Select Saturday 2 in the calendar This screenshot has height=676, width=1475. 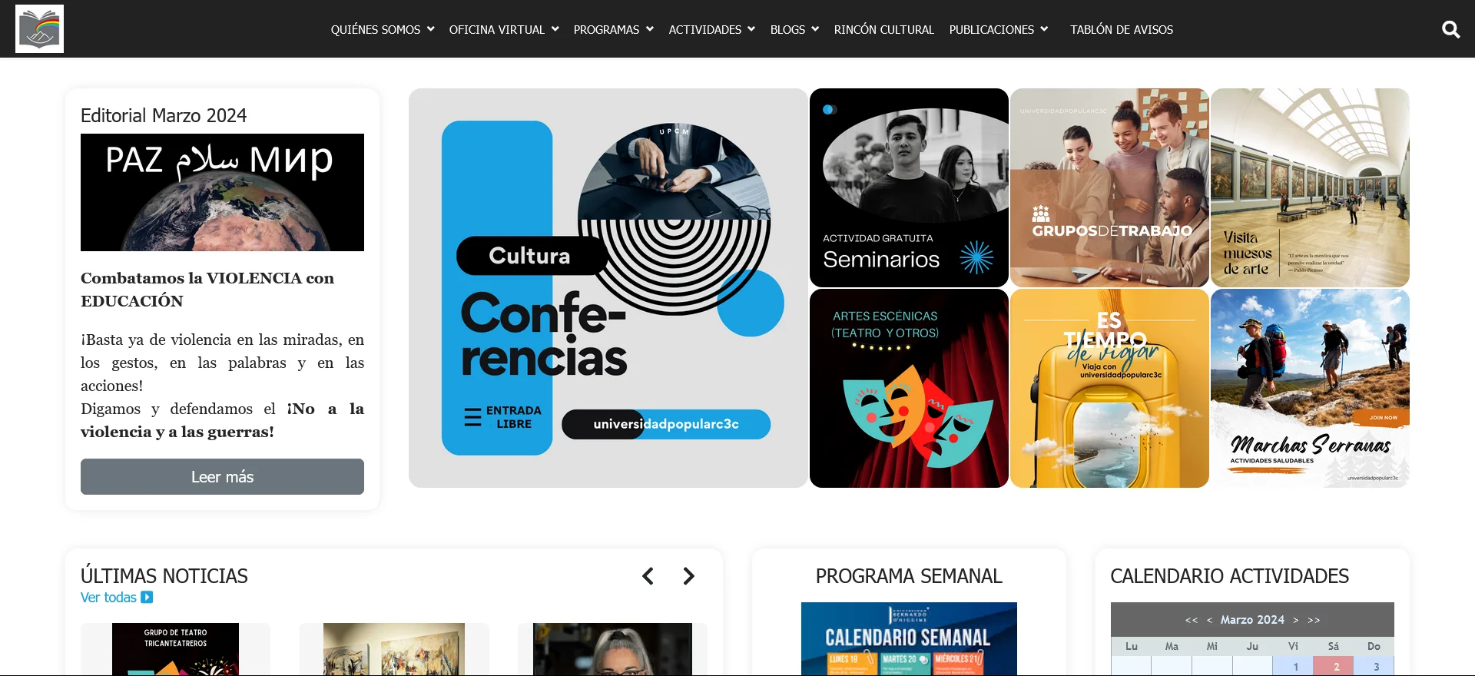1334,666
